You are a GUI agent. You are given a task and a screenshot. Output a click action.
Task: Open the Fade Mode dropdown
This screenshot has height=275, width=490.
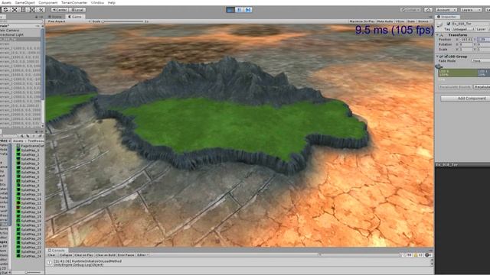[481, 61]
